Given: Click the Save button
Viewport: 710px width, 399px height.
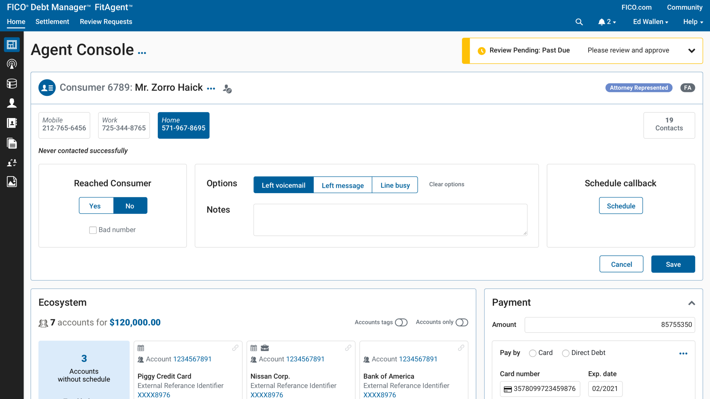Looking at the screenshot, I should point(673,264).
